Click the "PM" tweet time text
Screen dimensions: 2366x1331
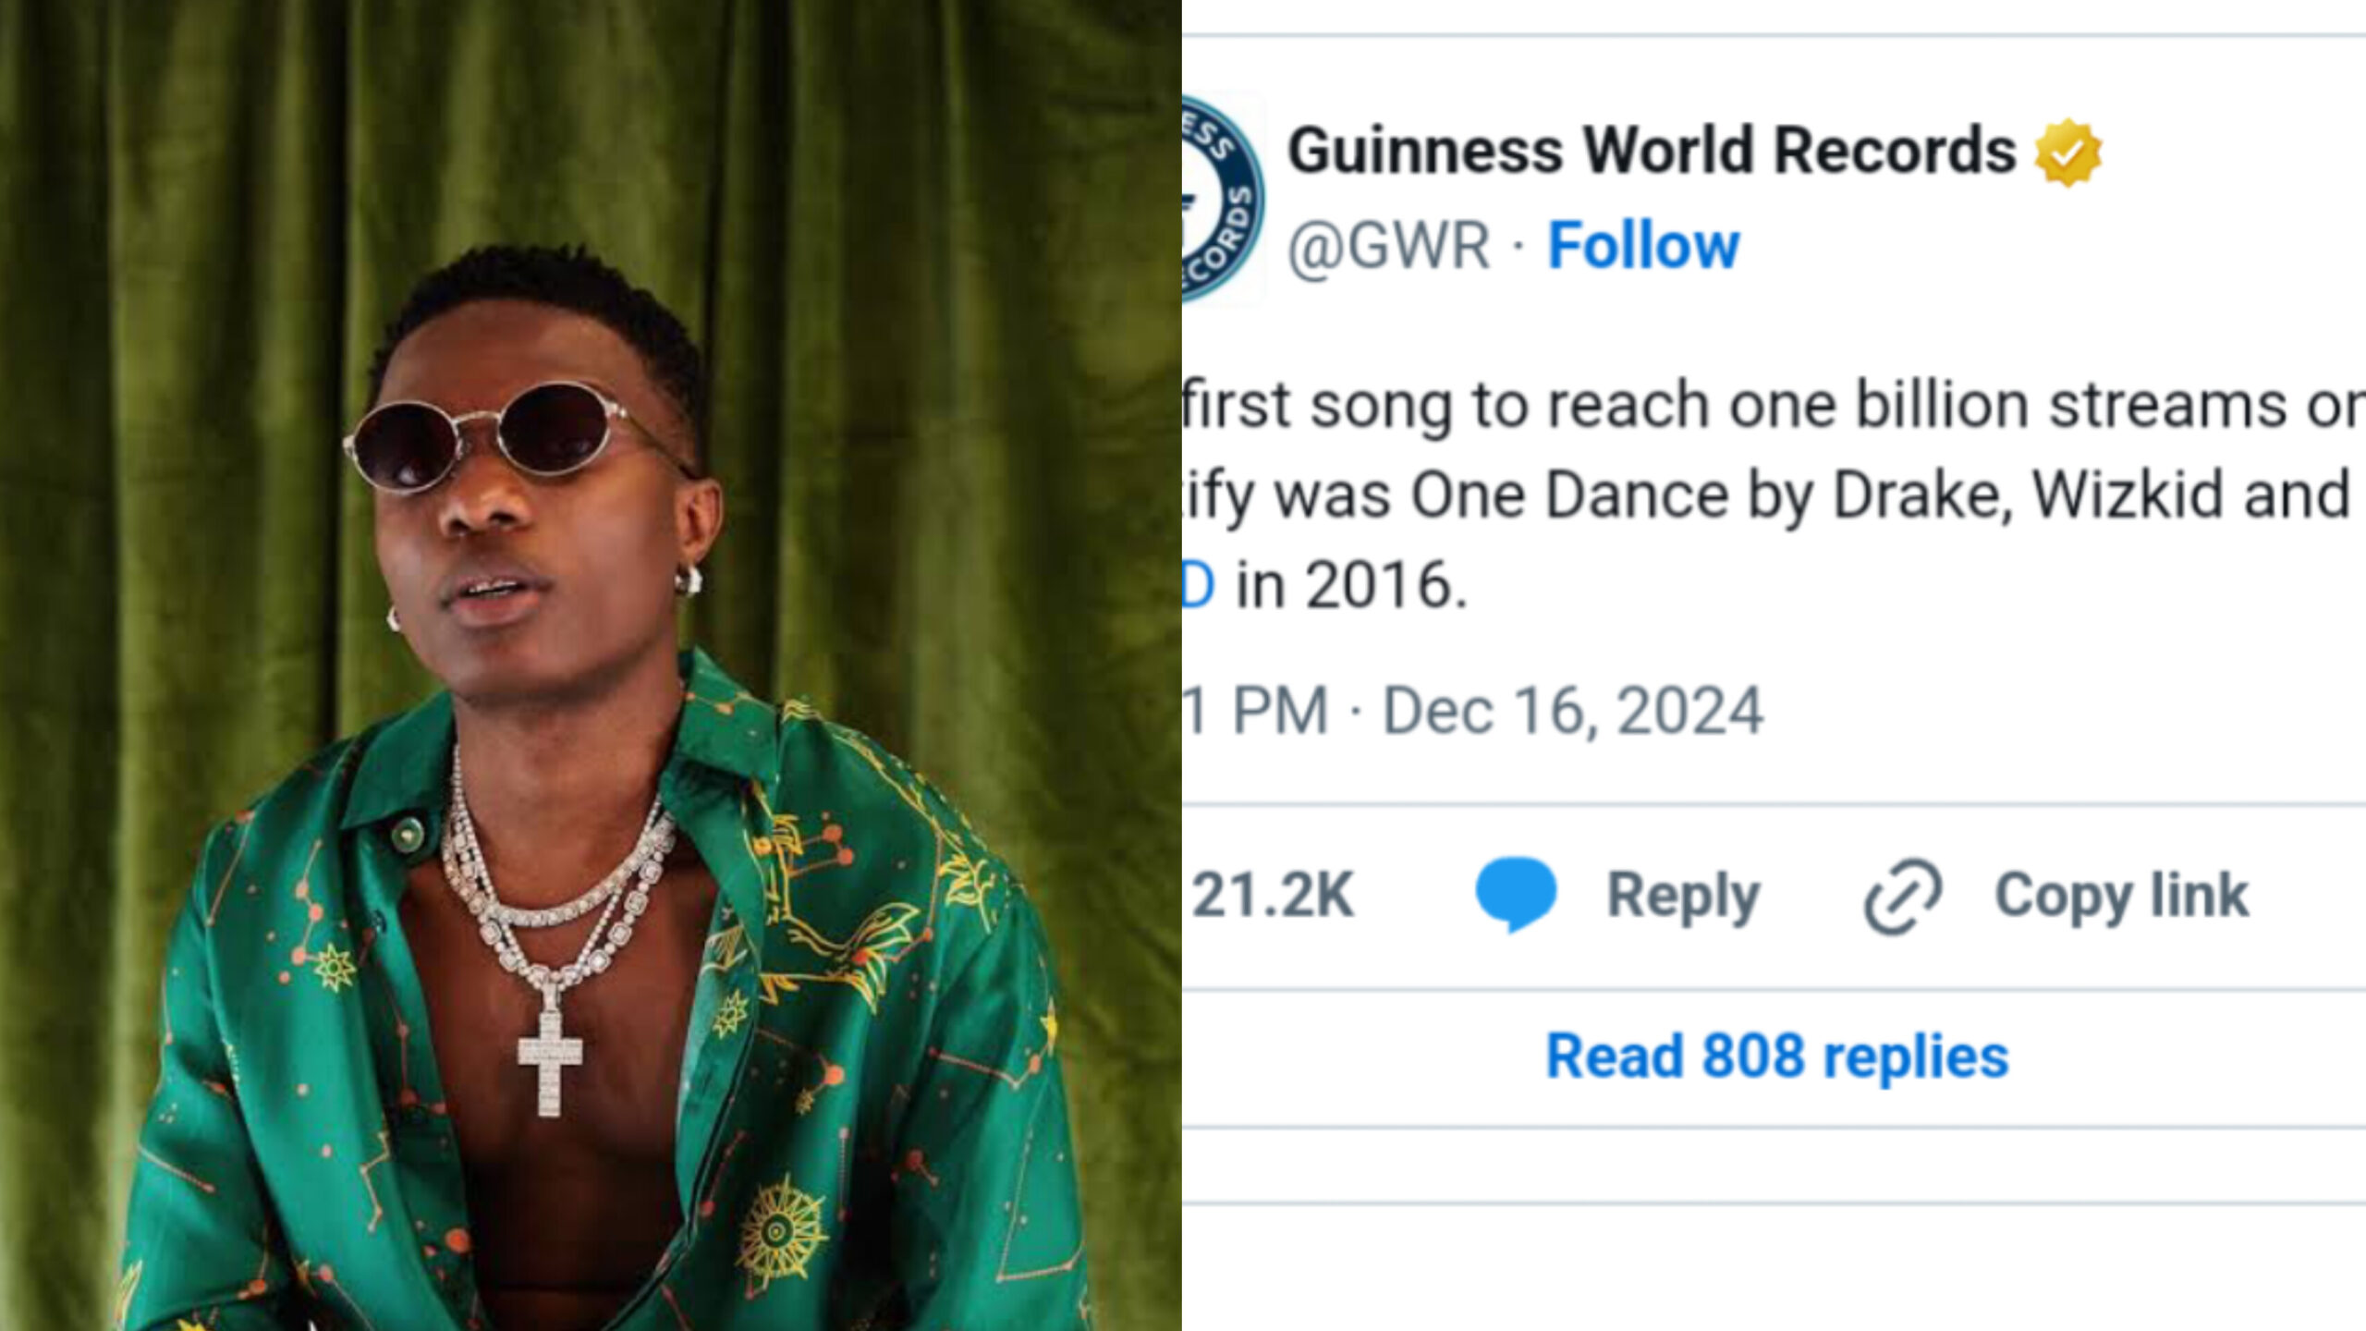tap(1280, 711)
